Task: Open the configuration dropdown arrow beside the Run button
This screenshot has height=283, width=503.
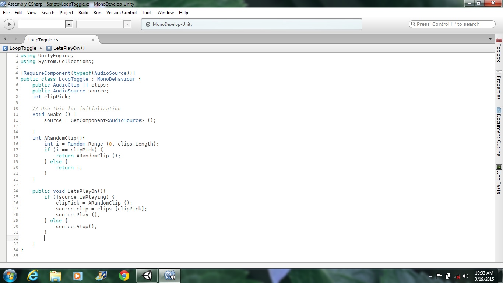Action: coord(69,24)
